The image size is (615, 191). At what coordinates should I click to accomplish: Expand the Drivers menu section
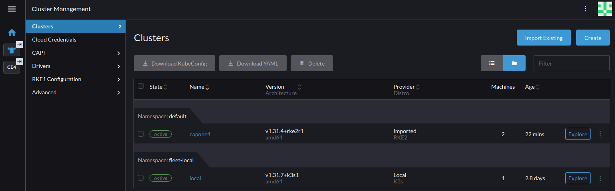pos(75,66)
